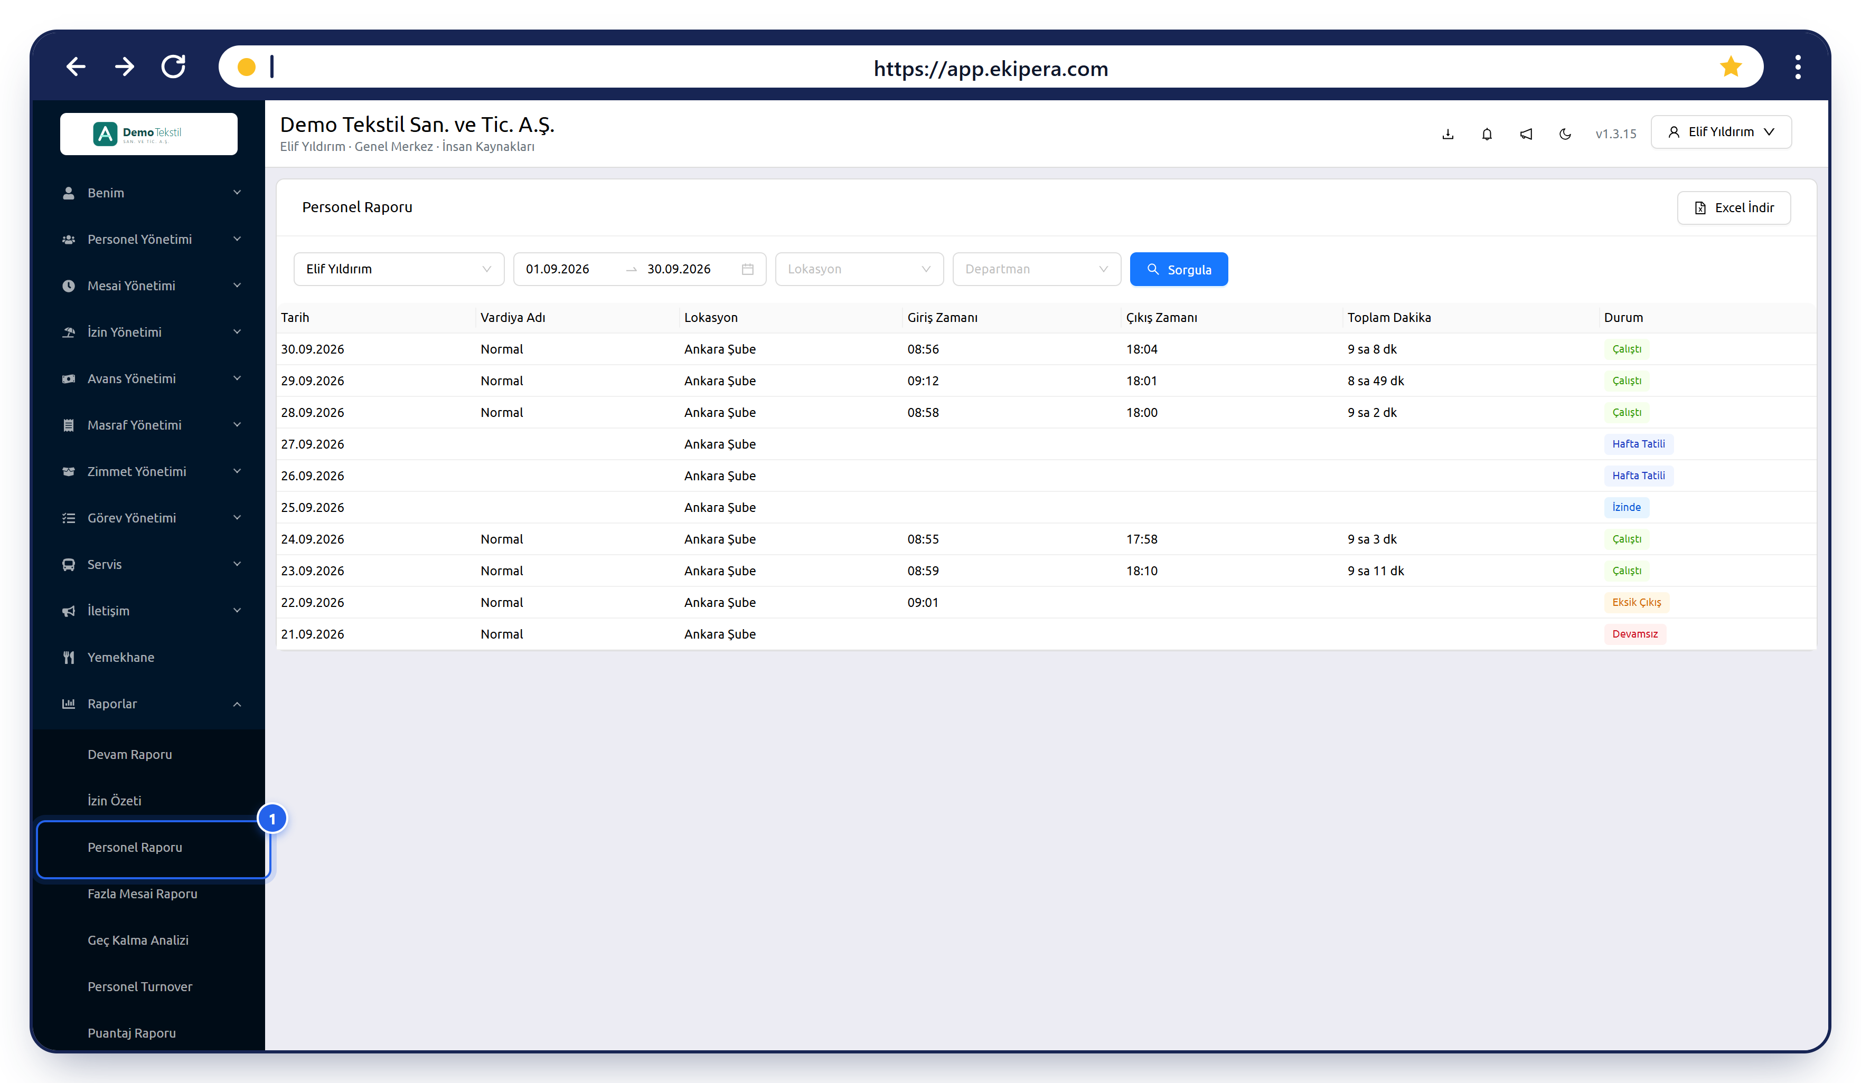Click the Devamsız status badge
1861x1083 pixels.
tap(1634, 634)
